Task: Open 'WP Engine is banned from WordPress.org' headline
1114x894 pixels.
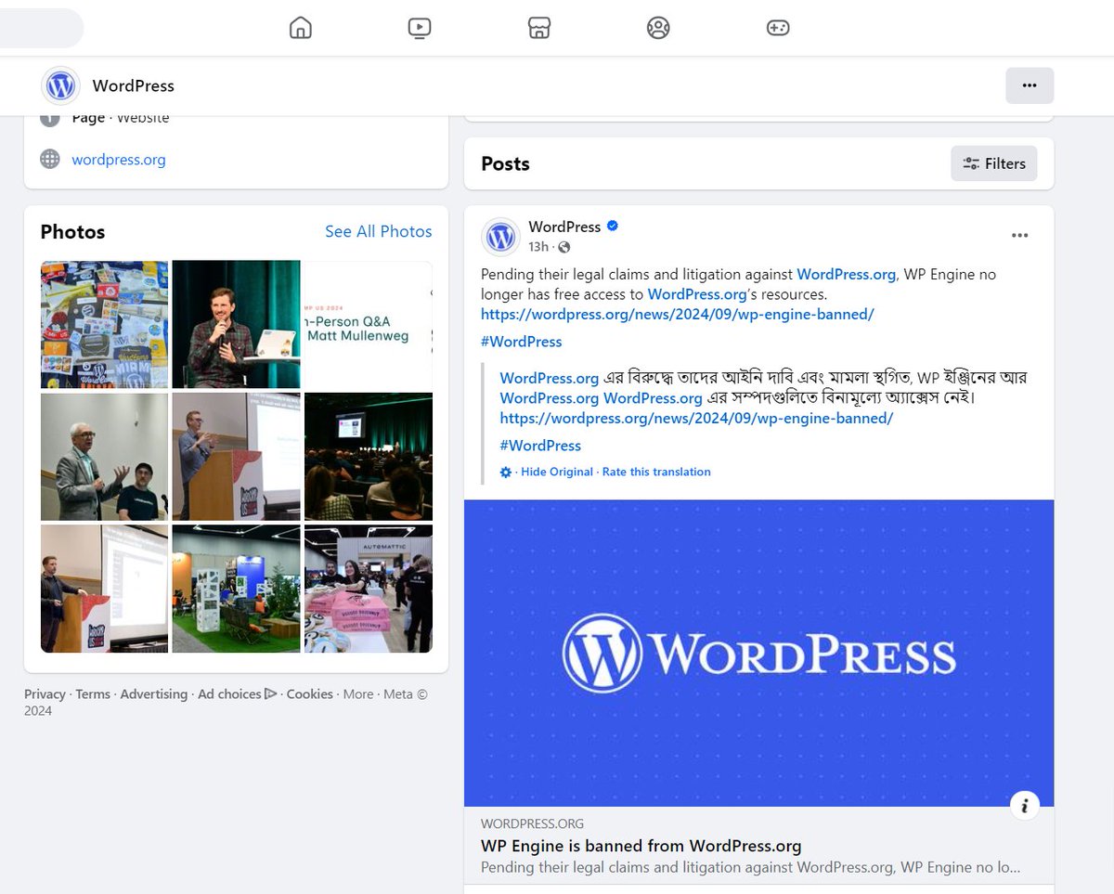Action: pos(641,846)
